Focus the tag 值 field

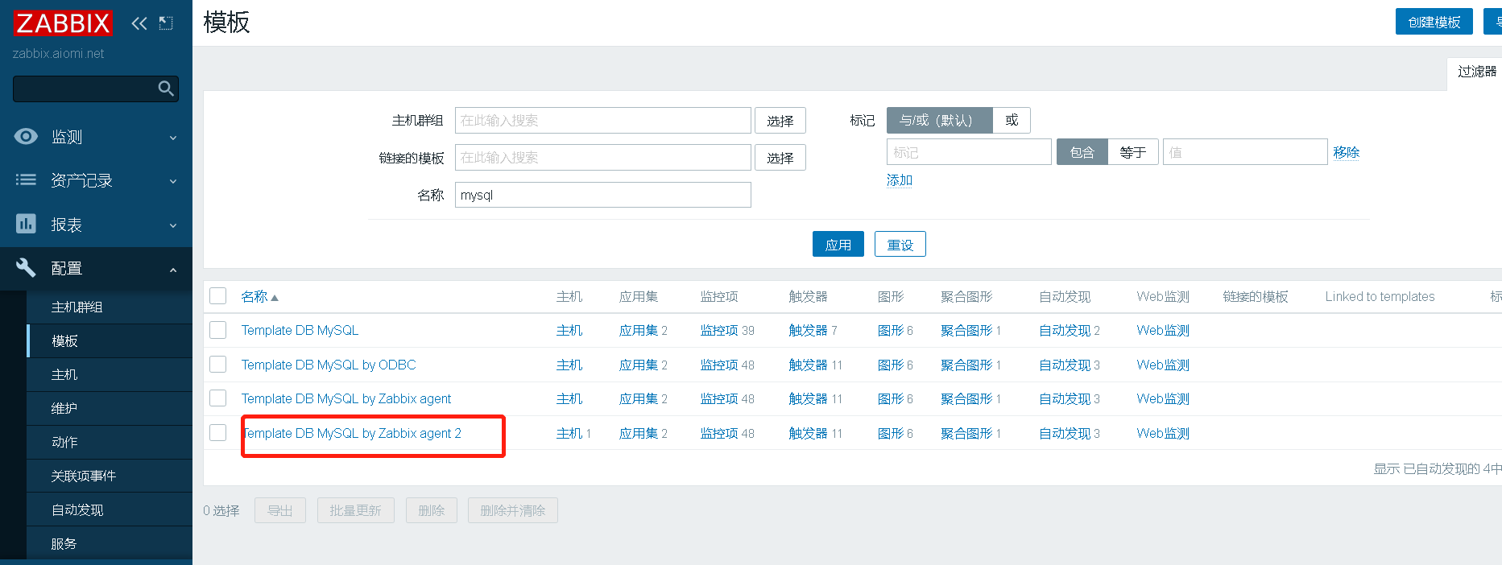coord(1245,152)
